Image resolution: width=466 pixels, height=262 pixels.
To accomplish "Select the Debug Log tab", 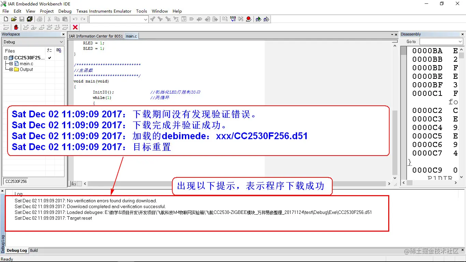I will coord(17,250).
